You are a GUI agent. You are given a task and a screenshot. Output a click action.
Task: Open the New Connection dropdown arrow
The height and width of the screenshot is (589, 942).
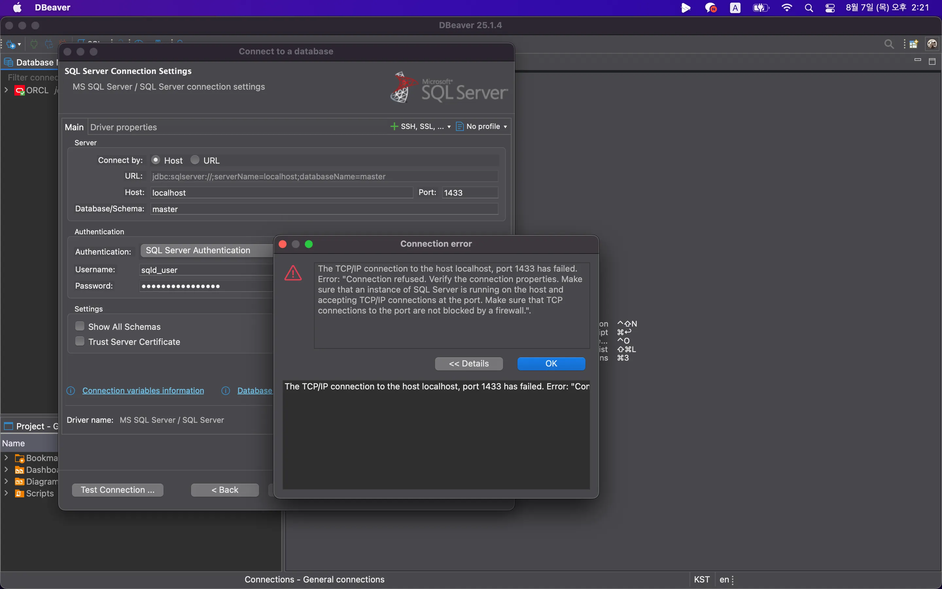pos(19,45)
